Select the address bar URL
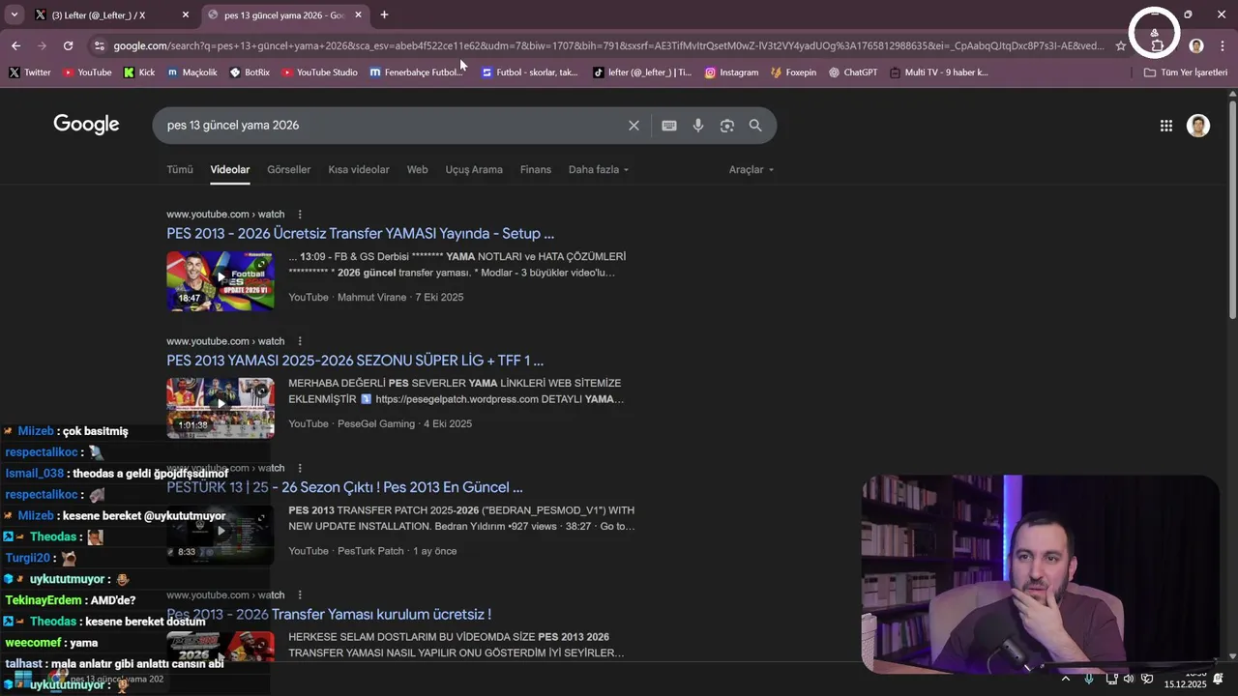 click(x=608, y=45)
